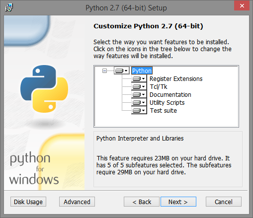Select the Test suite feature

[164, 111]
